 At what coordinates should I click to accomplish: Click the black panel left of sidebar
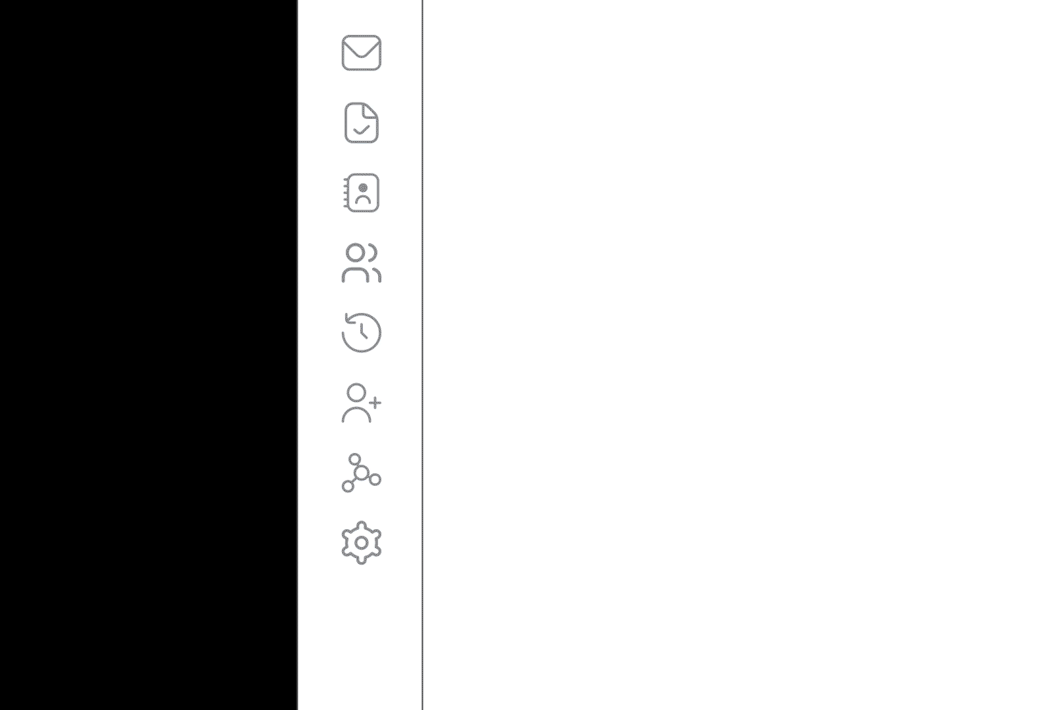tap(148, 355)
